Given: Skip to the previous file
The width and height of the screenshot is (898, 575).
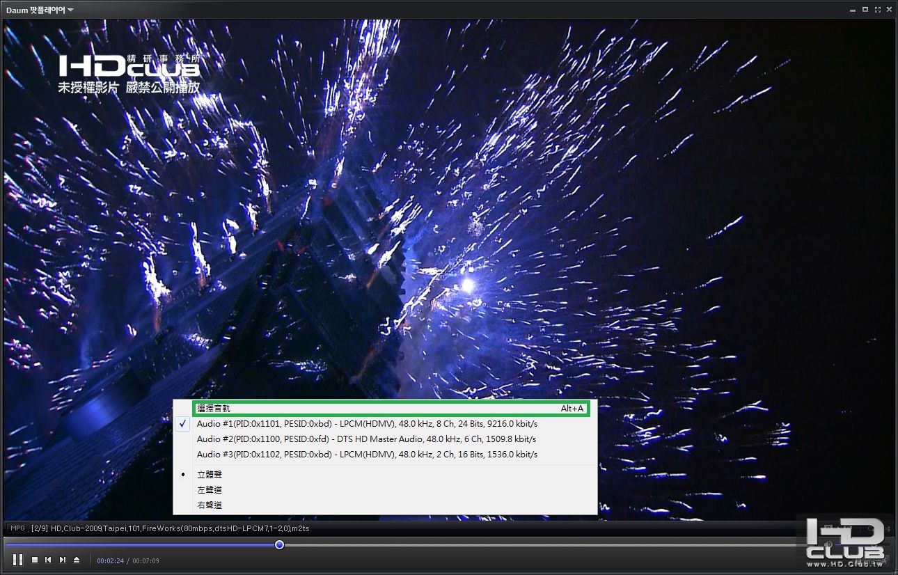Looking at the screenshot, I should click(48, 560).
